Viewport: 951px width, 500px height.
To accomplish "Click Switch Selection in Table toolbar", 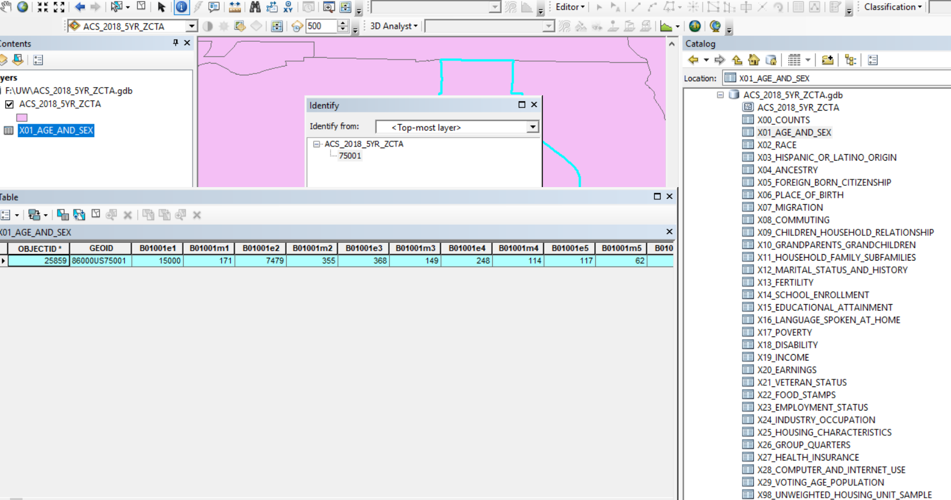I will pos(79,215).
